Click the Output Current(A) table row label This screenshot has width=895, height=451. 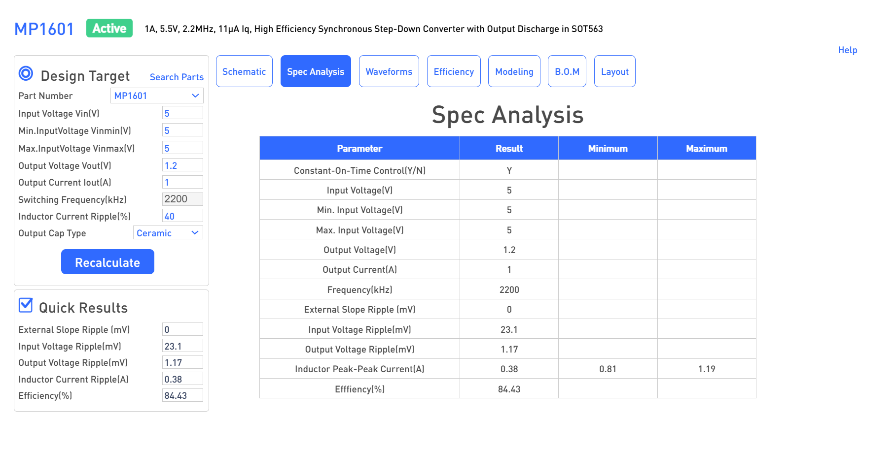click(359, 269)
